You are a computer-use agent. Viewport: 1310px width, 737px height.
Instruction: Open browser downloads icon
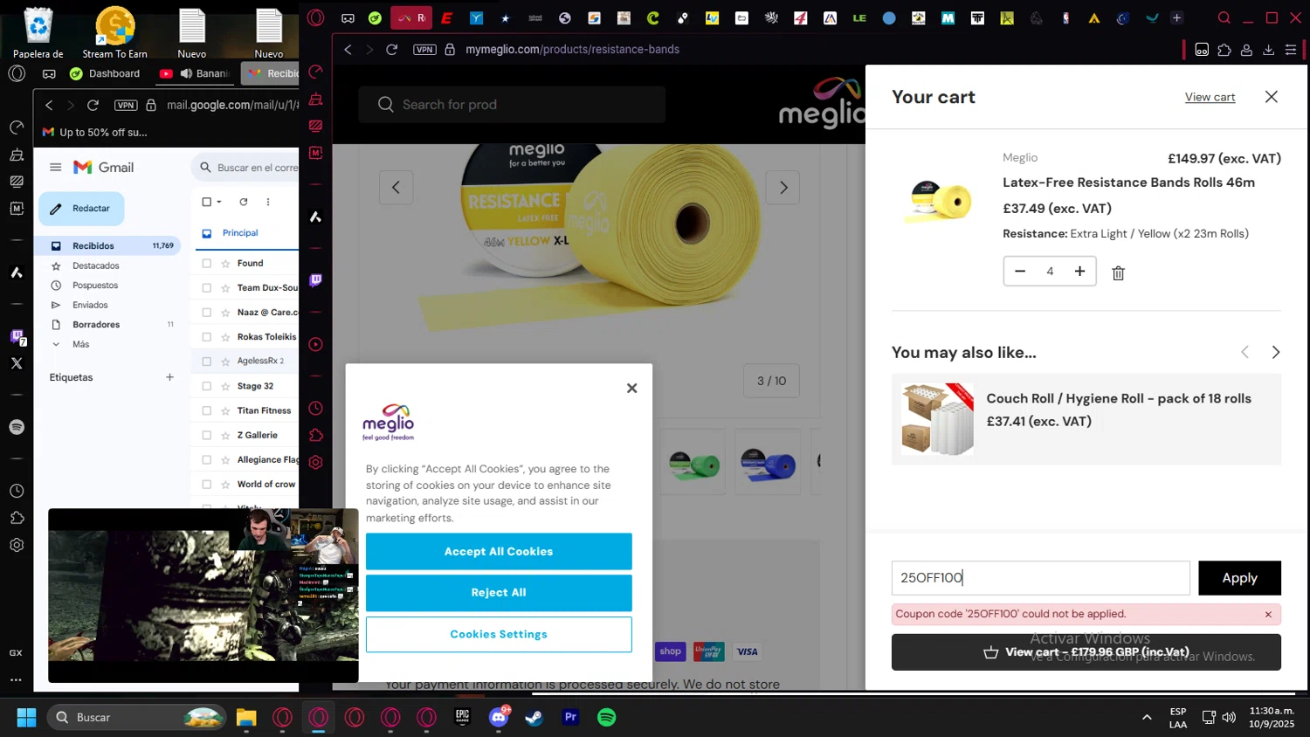1268,50
